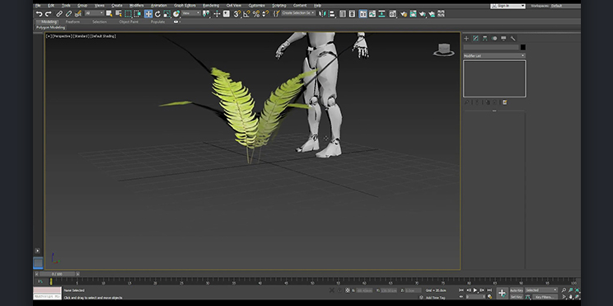The image size is (613, 306).
Task: Toggle the 3D Snaps button
Action: point(237,14)
